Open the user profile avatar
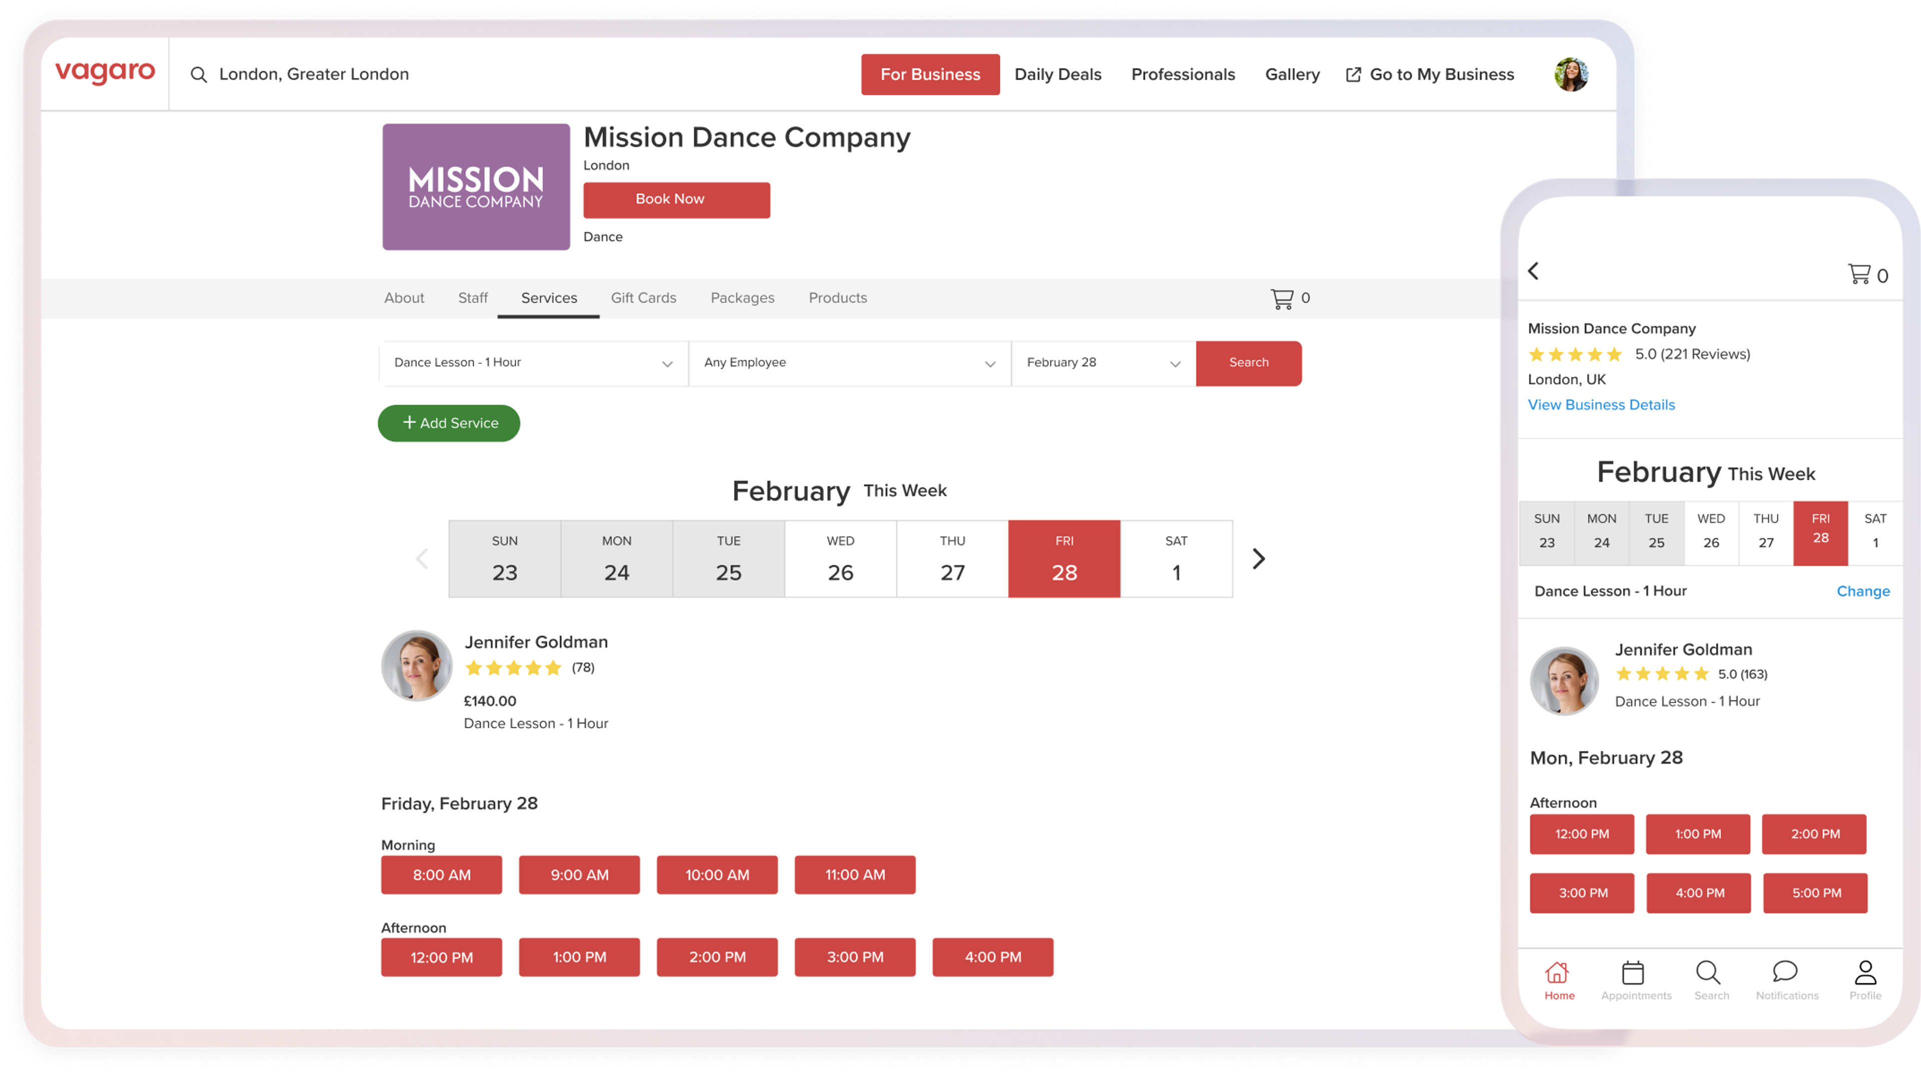The width and height of the screenshot is (1921, 1074). pos(1571,74)
